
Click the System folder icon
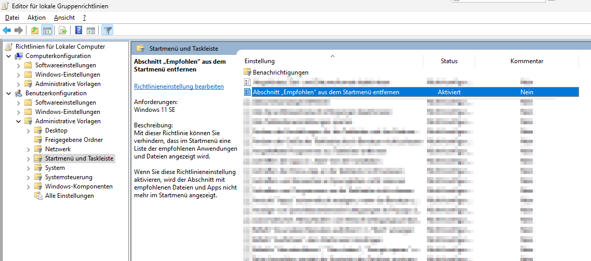[38, 168]
